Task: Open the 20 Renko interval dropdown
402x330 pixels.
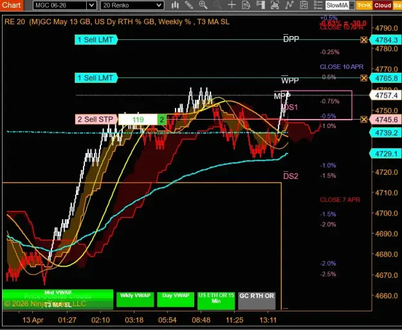Action: [159, 5]
